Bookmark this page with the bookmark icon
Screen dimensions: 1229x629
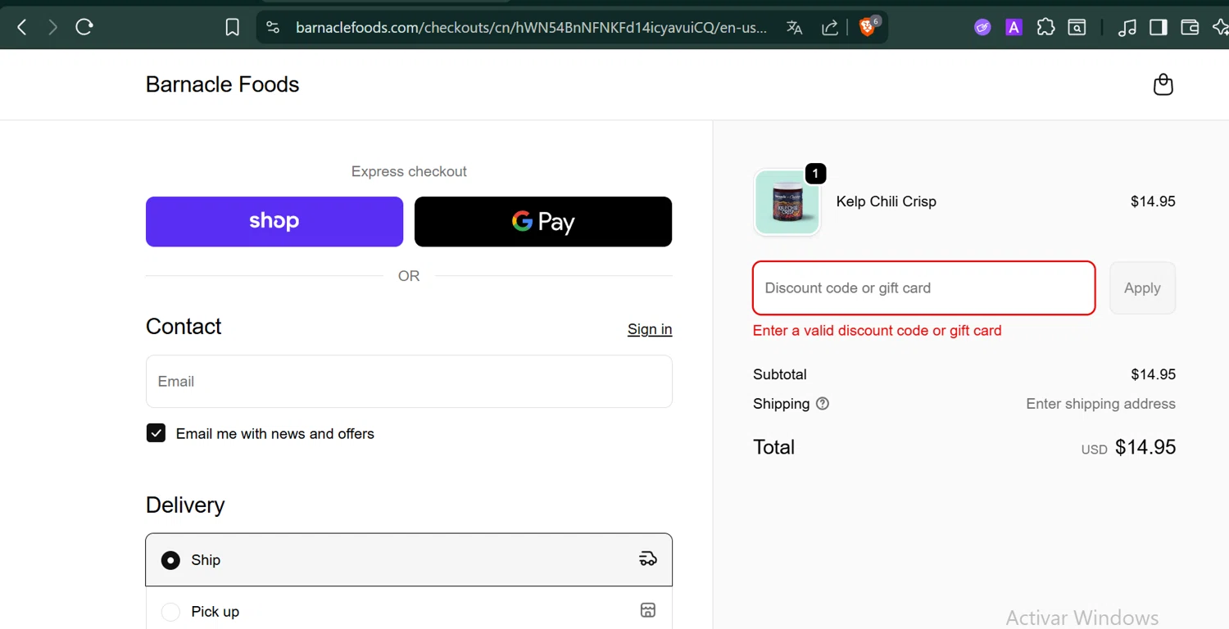point(233,28)
